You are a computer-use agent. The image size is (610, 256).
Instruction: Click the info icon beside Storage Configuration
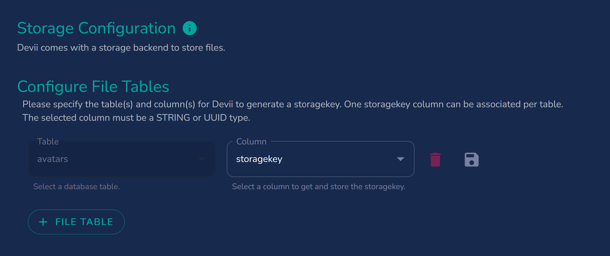click(190, 28)
